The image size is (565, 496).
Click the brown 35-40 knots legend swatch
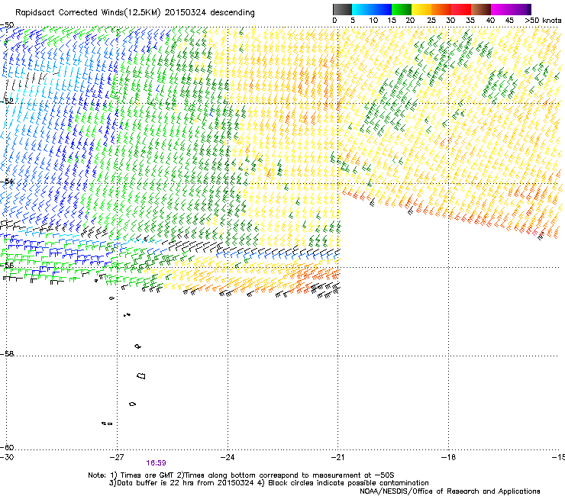coord(481,9)
